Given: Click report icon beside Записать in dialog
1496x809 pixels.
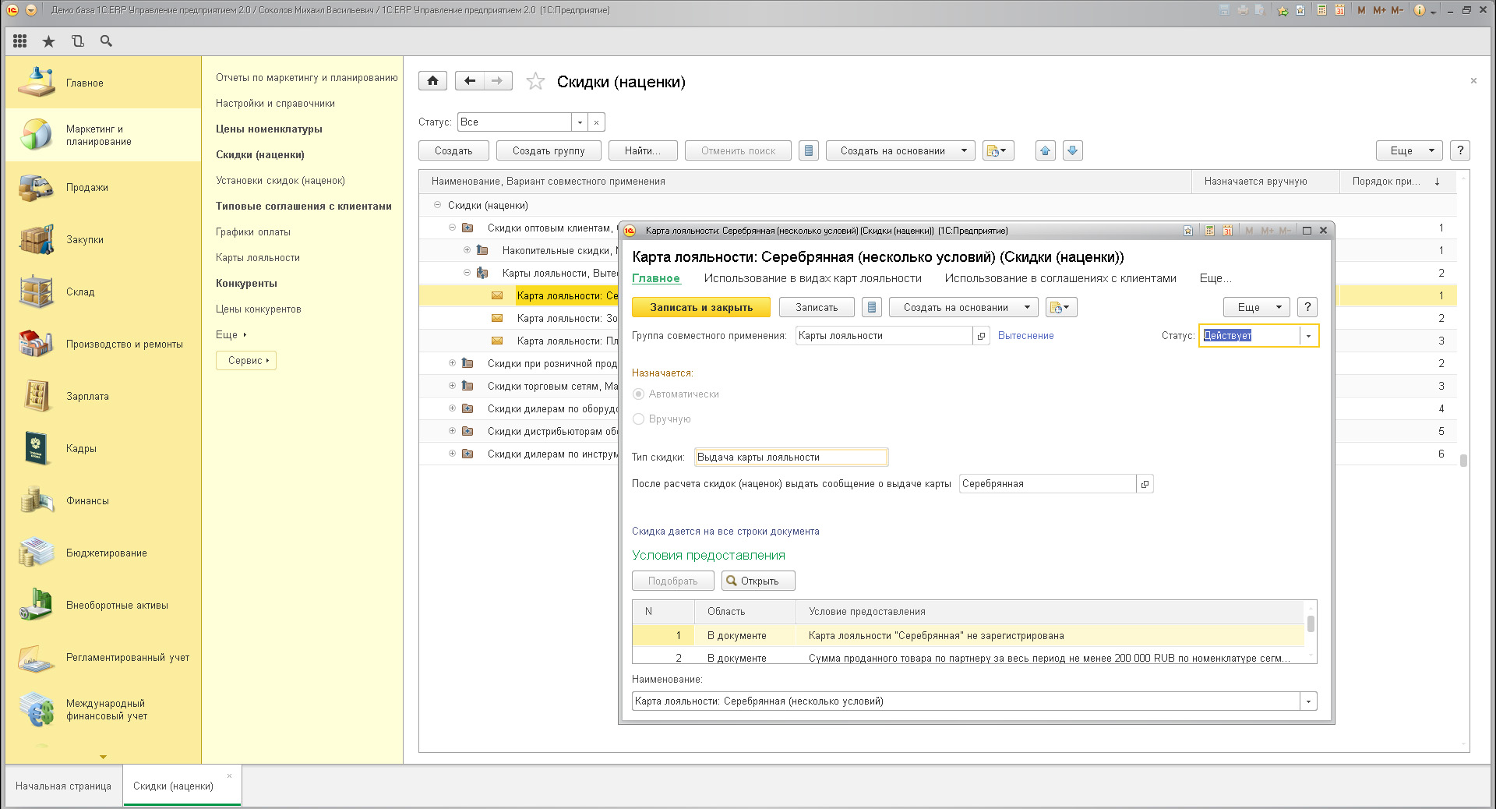Looking at the screenshot, I should [x=872, y=307].
